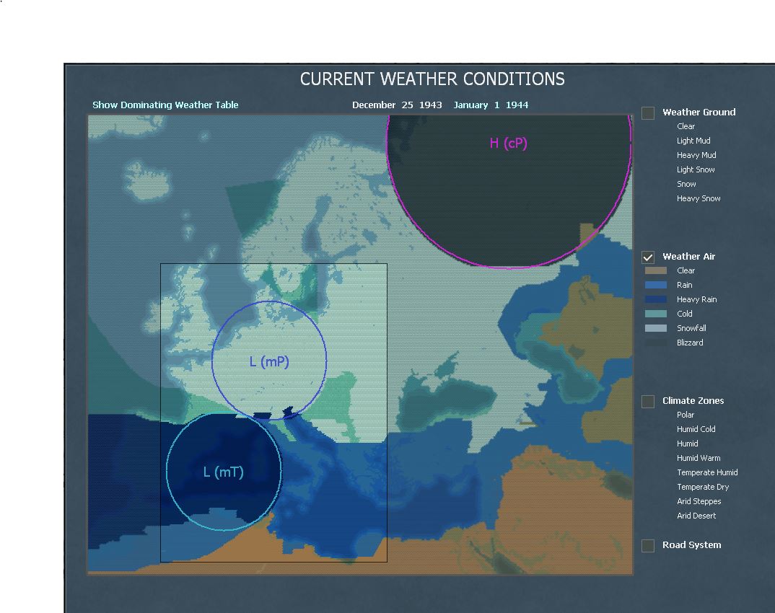Select the H (cP) high pressure label
Viewport: 775px width, 613px height.
(x=508, y=144)
